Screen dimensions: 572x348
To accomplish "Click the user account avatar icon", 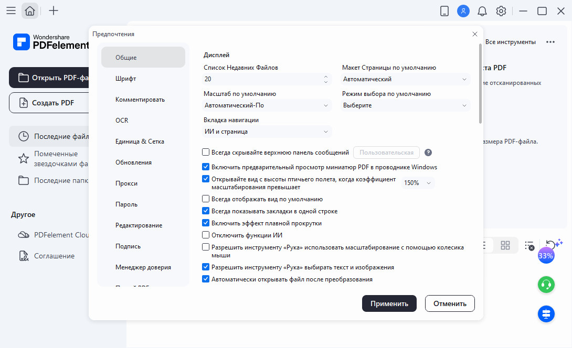I will (x=463, y=11).
